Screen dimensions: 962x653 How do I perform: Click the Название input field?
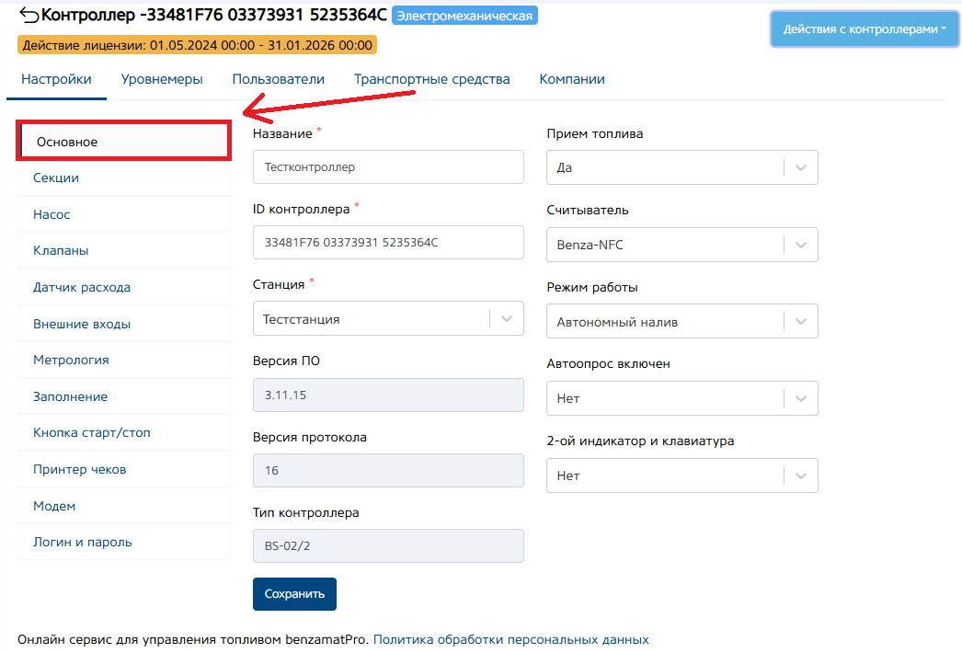[387, 167]
